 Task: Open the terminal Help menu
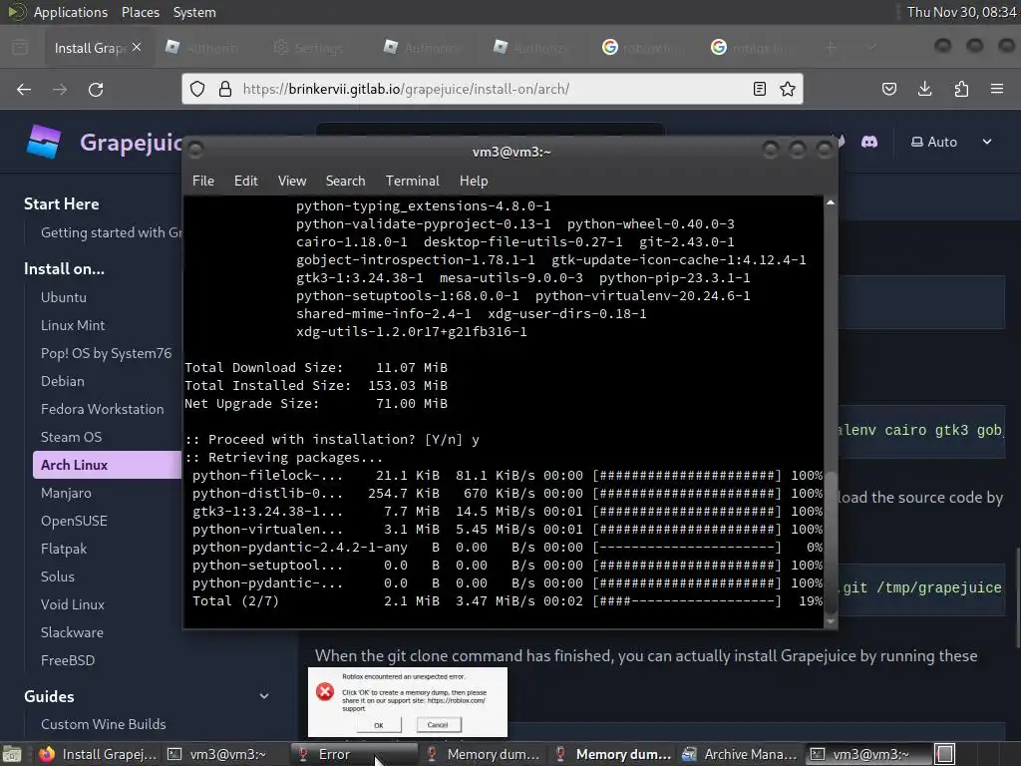click(x=474, y=182)
